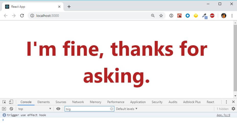This screenshot has height=124, width=237.
Task: Switch to the Sources tab
Action: [61, 102]
